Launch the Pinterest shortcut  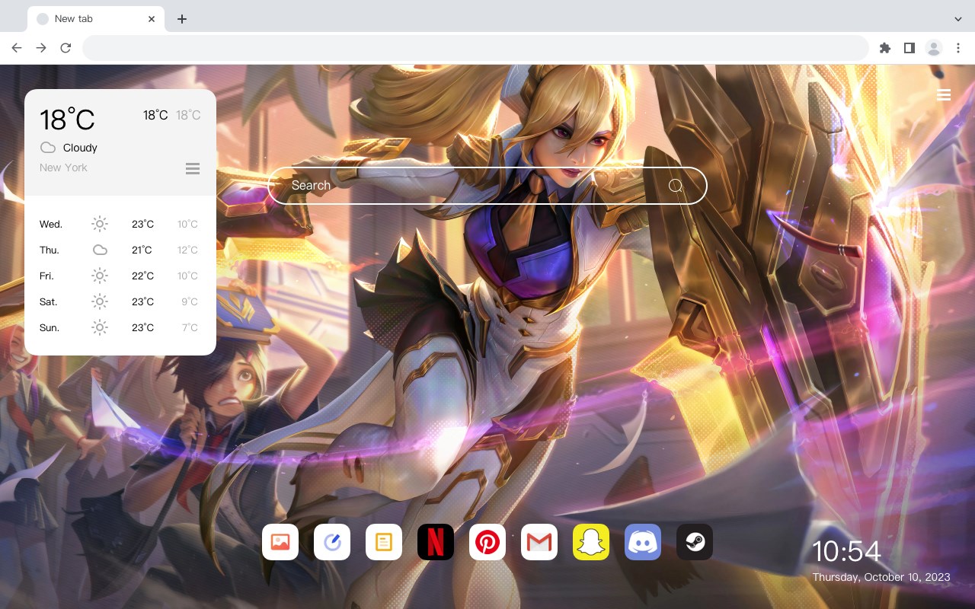(x=487, y=542)
